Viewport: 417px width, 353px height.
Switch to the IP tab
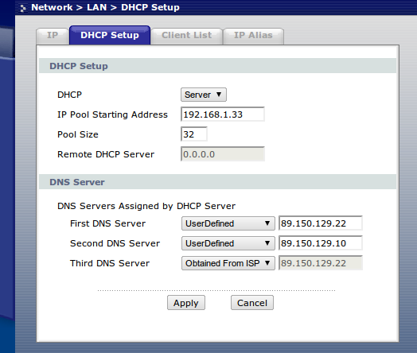tap(53, 36)
